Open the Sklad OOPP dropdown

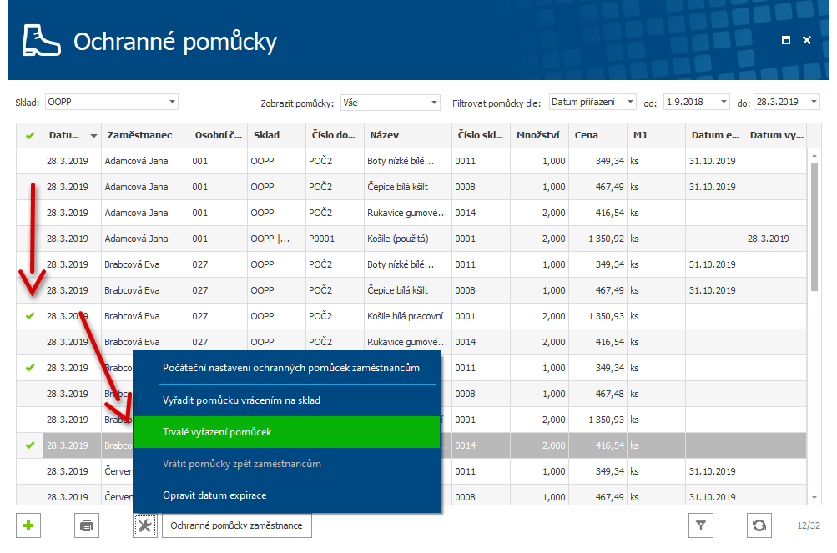click(172, 102)
